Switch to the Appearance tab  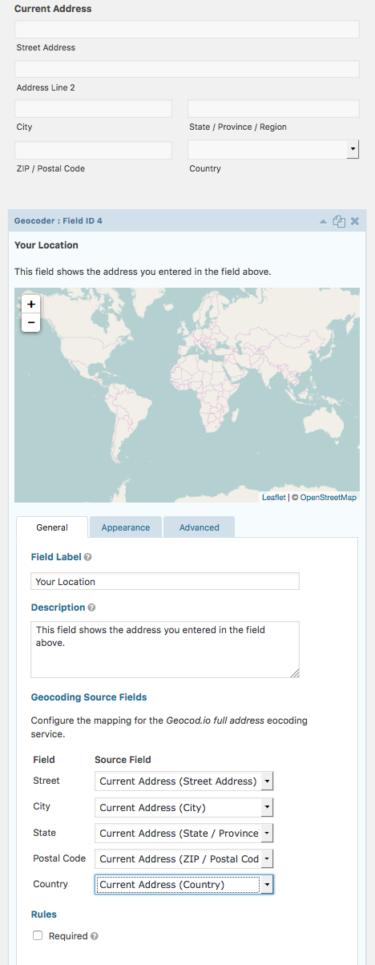[x=126, y=527]
